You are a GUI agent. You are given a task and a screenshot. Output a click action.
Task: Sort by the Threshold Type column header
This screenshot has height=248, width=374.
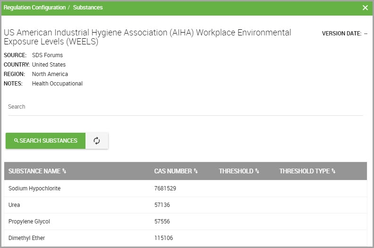pos(307,171)
